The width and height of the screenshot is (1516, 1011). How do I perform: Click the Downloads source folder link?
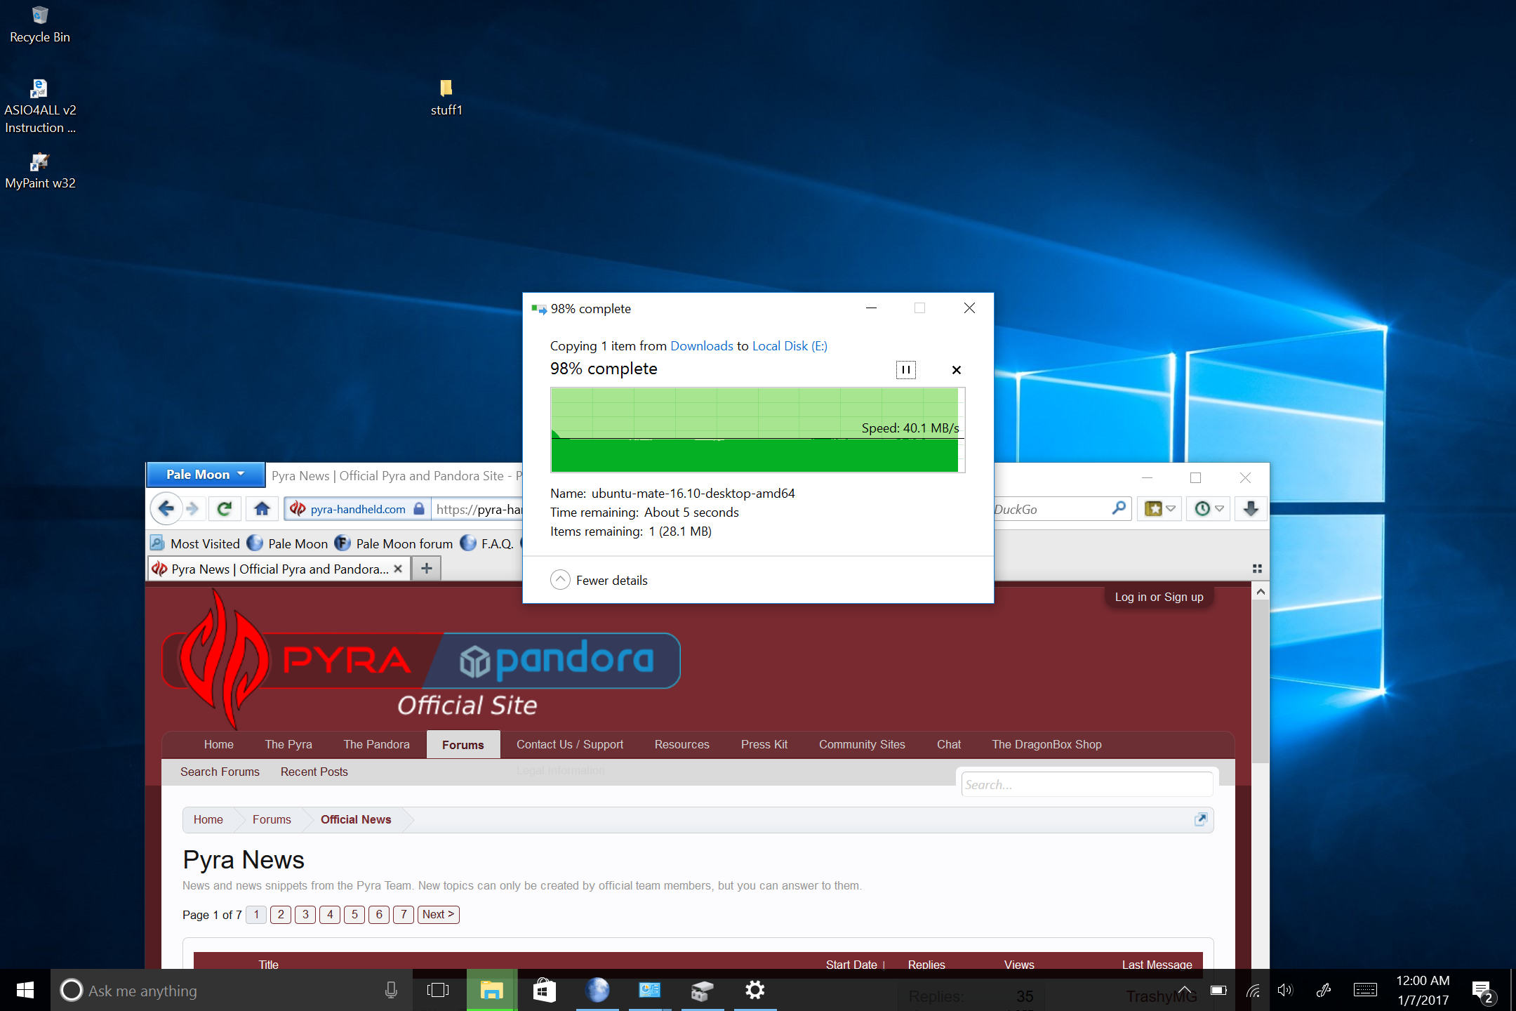coord(701,345)
